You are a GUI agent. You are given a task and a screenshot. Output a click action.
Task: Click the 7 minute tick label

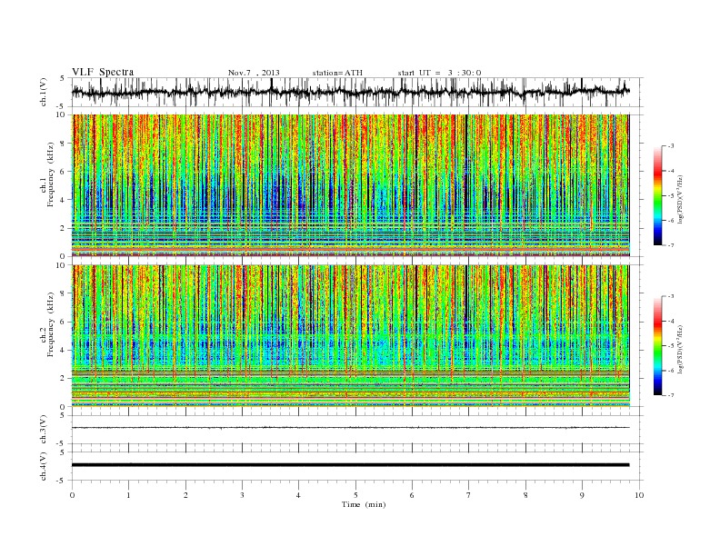(469, 495)
